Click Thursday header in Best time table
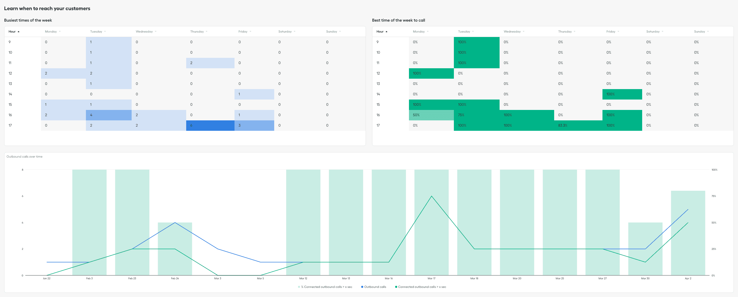This screenshot has width=738, height=297. pyautogui.click(x=565, y=32)
